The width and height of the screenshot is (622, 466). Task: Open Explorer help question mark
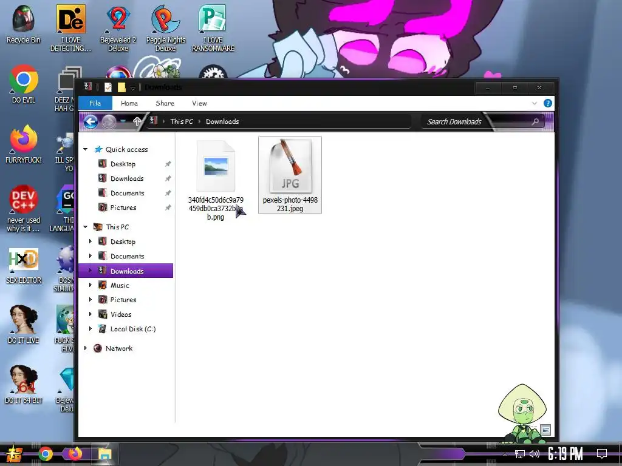click(x=548, y=103)
